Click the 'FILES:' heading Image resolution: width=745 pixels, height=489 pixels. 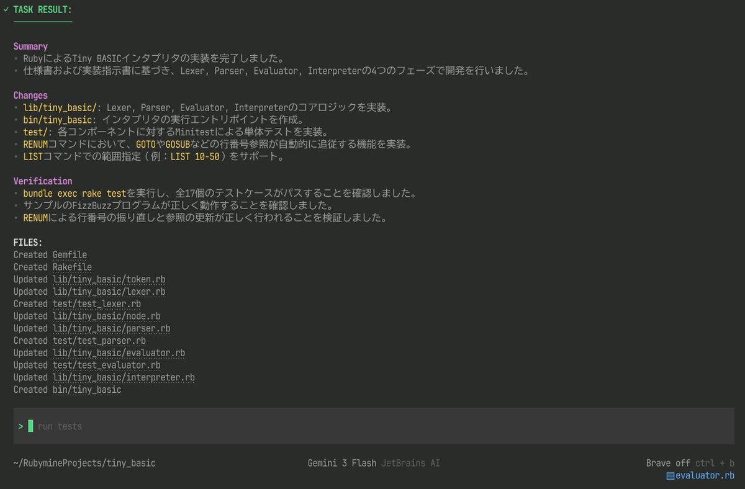click(x=28, y=243)
